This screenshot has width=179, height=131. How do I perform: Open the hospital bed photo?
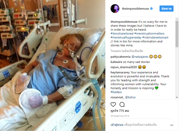53,65
